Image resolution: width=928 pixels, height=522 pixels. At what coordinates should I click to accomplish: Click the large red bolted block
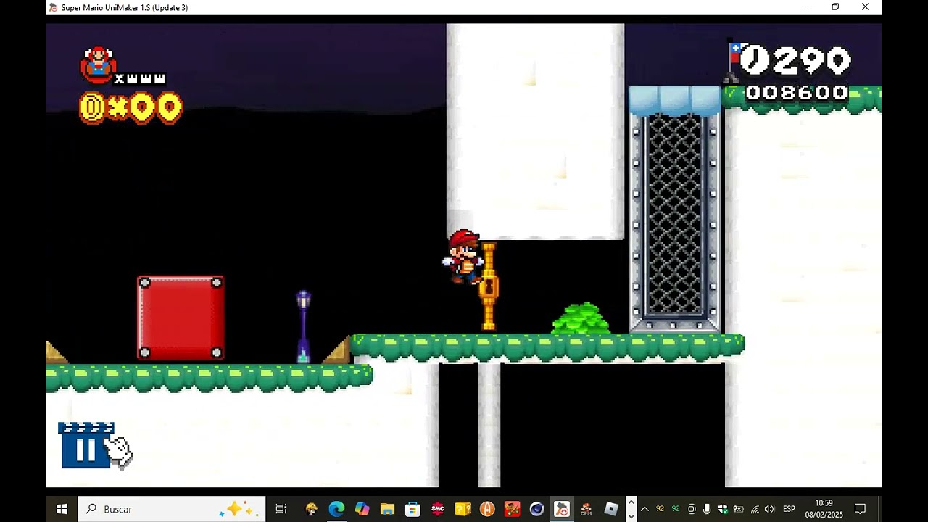(181, 318)
